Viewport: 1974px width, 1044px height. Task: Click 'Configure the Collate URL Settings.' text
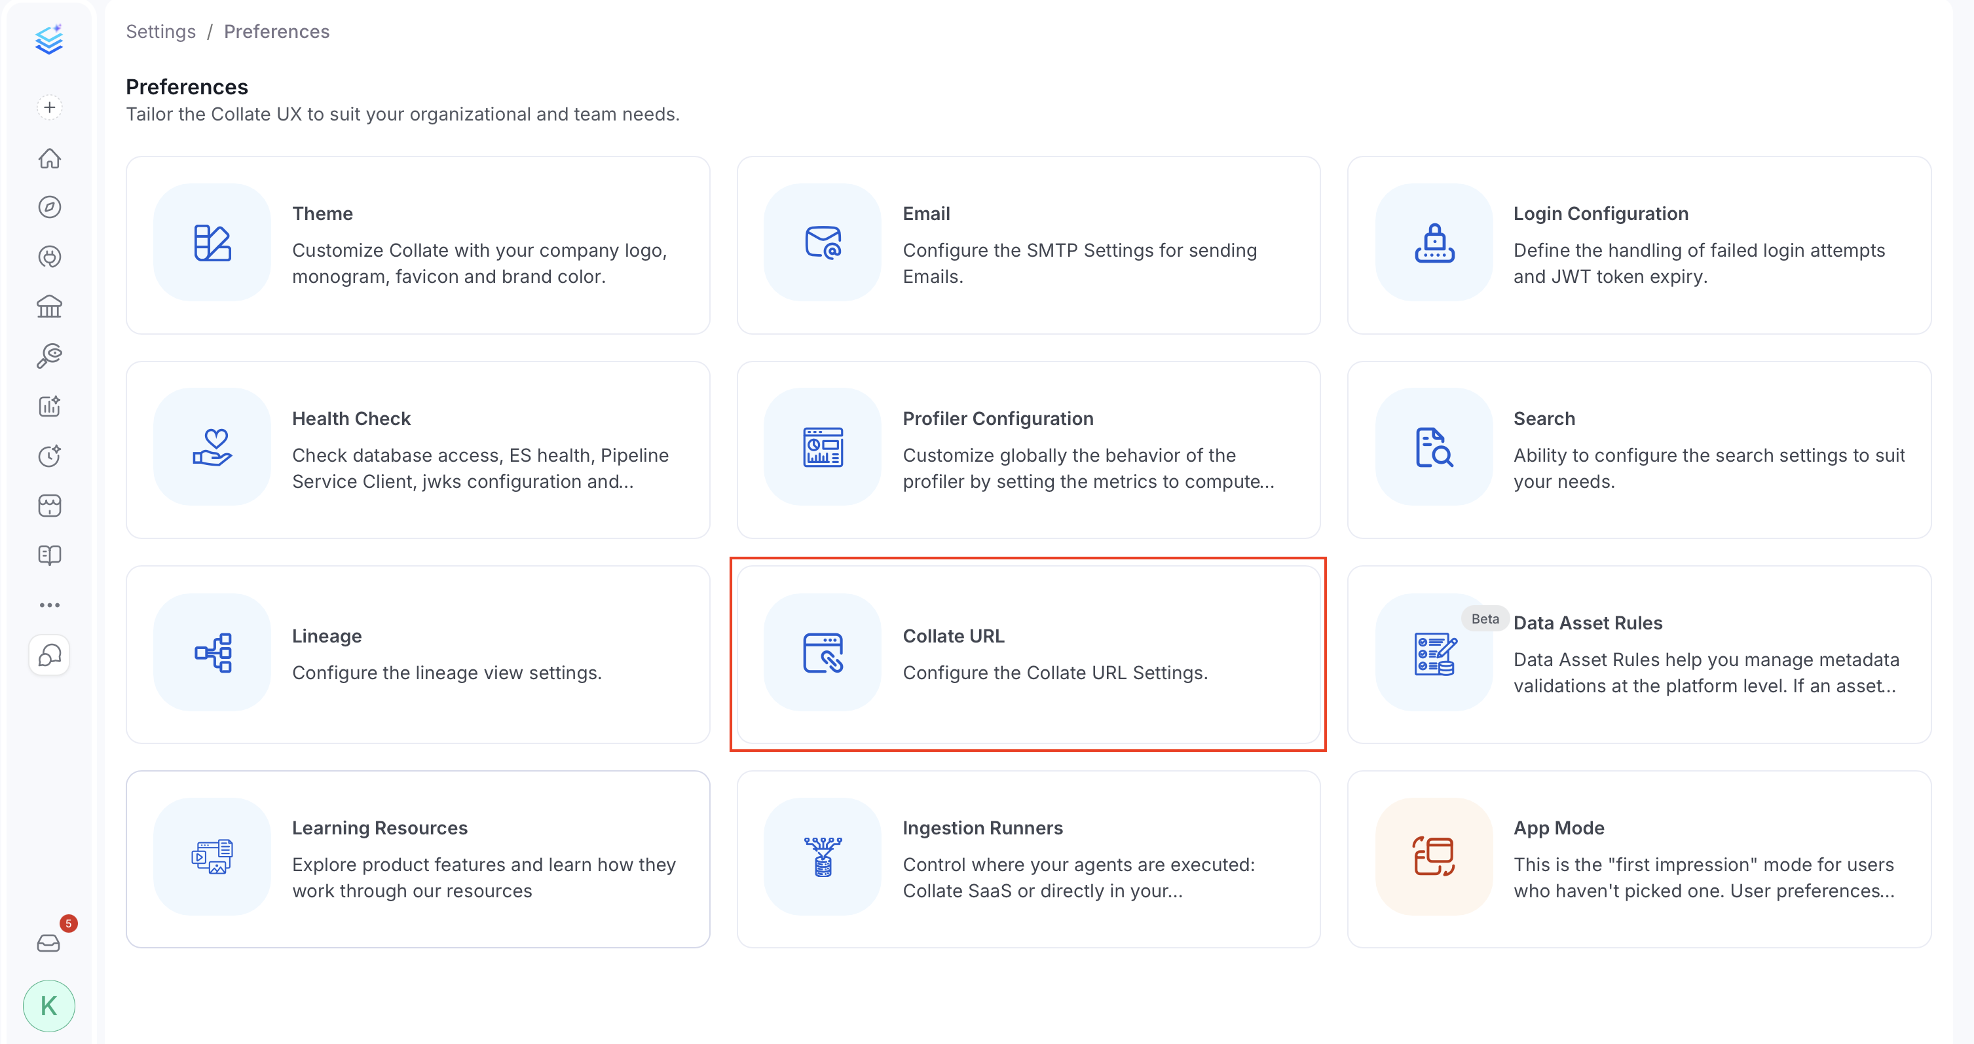click(x=1055, y=672)
